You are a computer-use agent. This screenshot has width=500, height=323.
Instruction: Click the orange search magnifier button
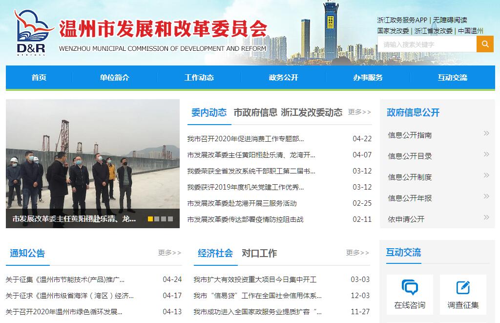click(485, 44)
